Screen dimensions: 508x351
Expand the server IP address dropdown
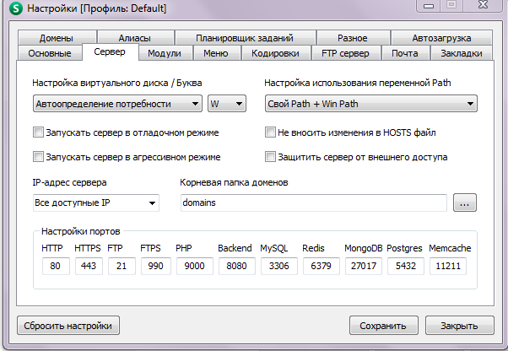click(x=95, y=203)
